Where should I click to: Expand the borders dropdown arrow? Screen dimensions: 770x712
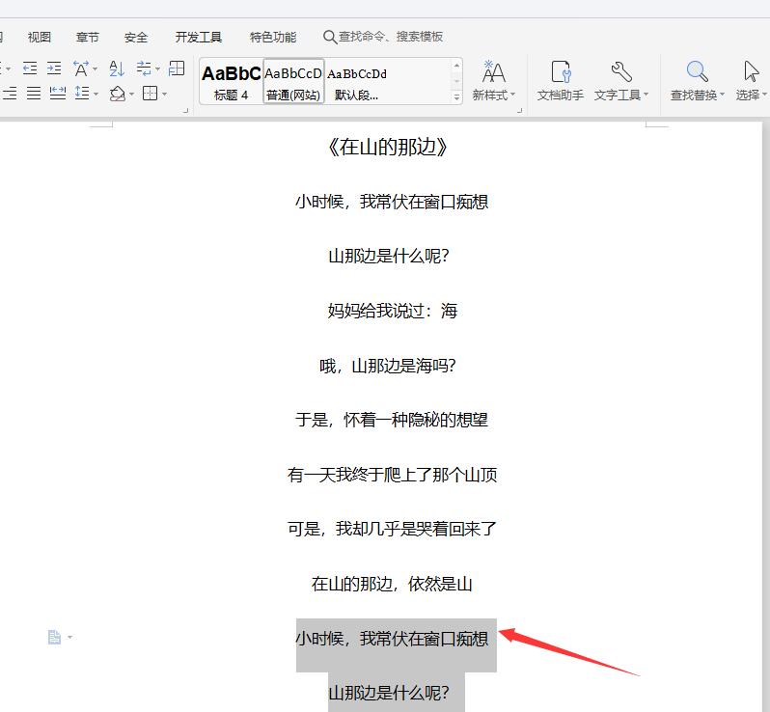[x=164, y=94]
